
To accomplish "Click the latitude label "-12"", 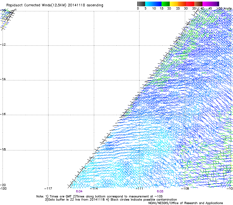I will 3,45.
